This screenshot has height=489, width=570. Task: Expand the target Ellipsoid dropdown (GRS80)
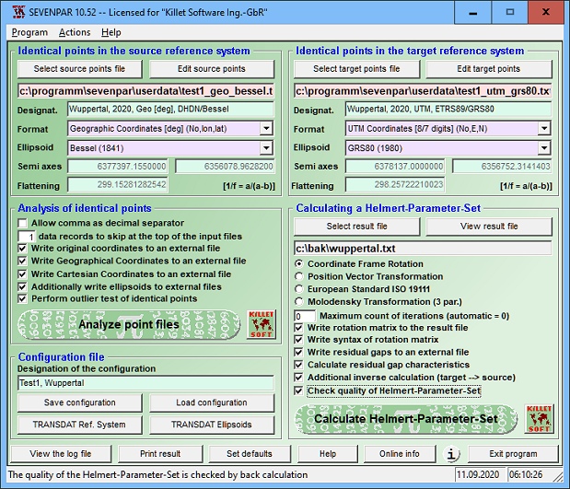[x=544, y=147]
